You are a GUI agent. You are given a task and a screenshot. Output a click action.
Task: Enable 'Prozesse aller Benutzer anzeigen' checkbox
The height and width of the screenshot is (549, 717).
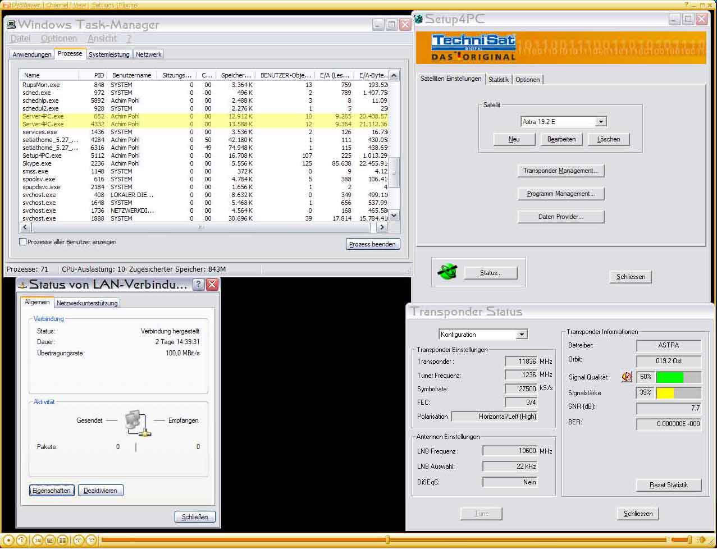click(23, 242)
